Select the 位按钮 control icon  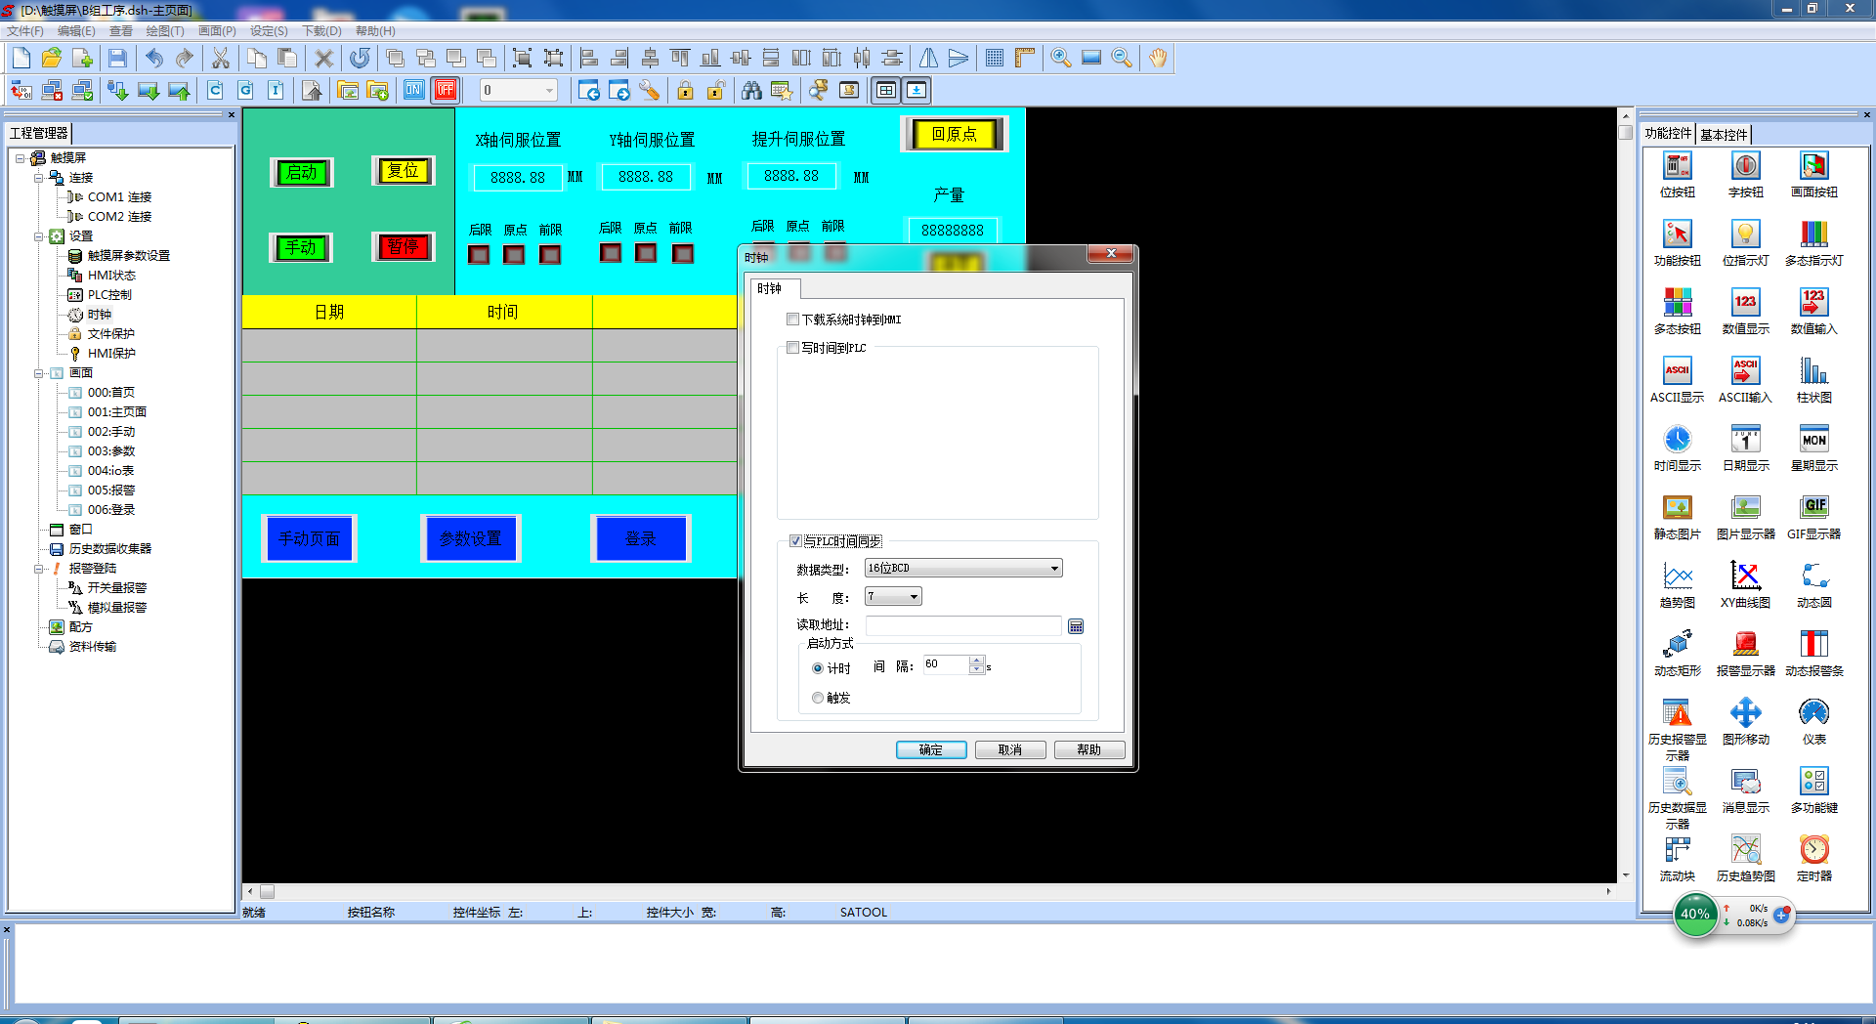[1677, 167]
